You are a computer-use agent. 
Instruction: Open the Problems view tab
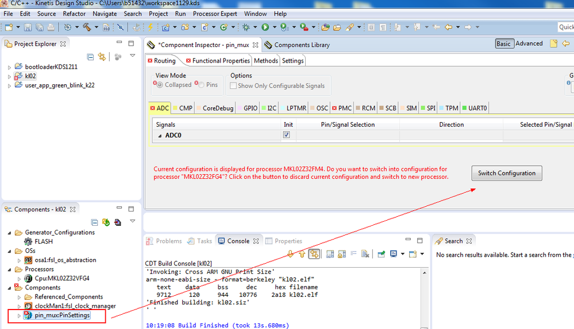[x=164, y=241]
